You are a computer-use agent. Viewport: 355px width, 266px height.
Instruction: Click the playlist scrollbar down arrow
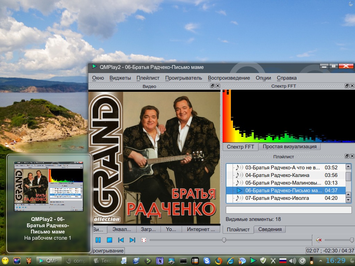(x=348, y=200)
